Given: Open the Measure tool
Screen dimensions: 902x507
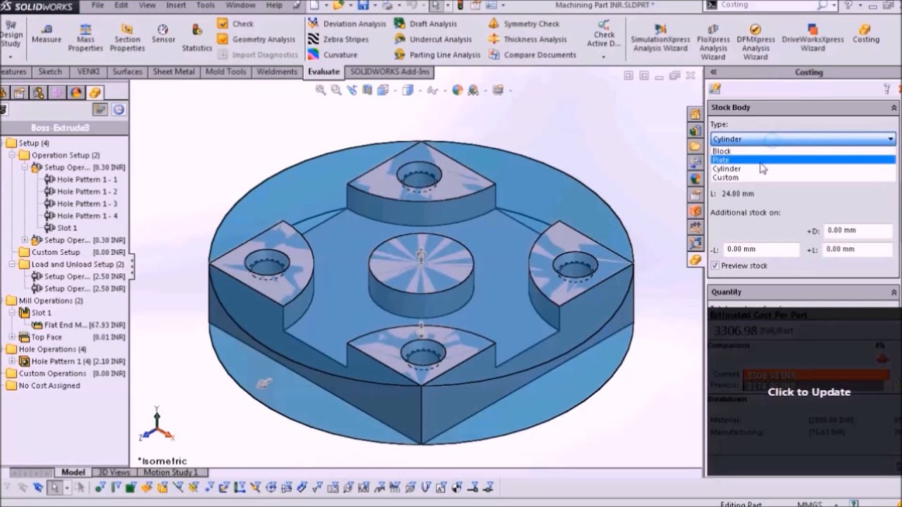Looking at the screenshot, I should click(47, 35).
